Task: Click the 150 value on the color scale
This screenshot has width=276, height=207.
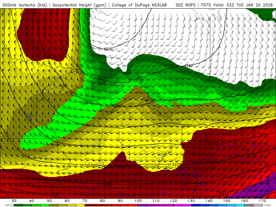Action: (x=227, y=201)
